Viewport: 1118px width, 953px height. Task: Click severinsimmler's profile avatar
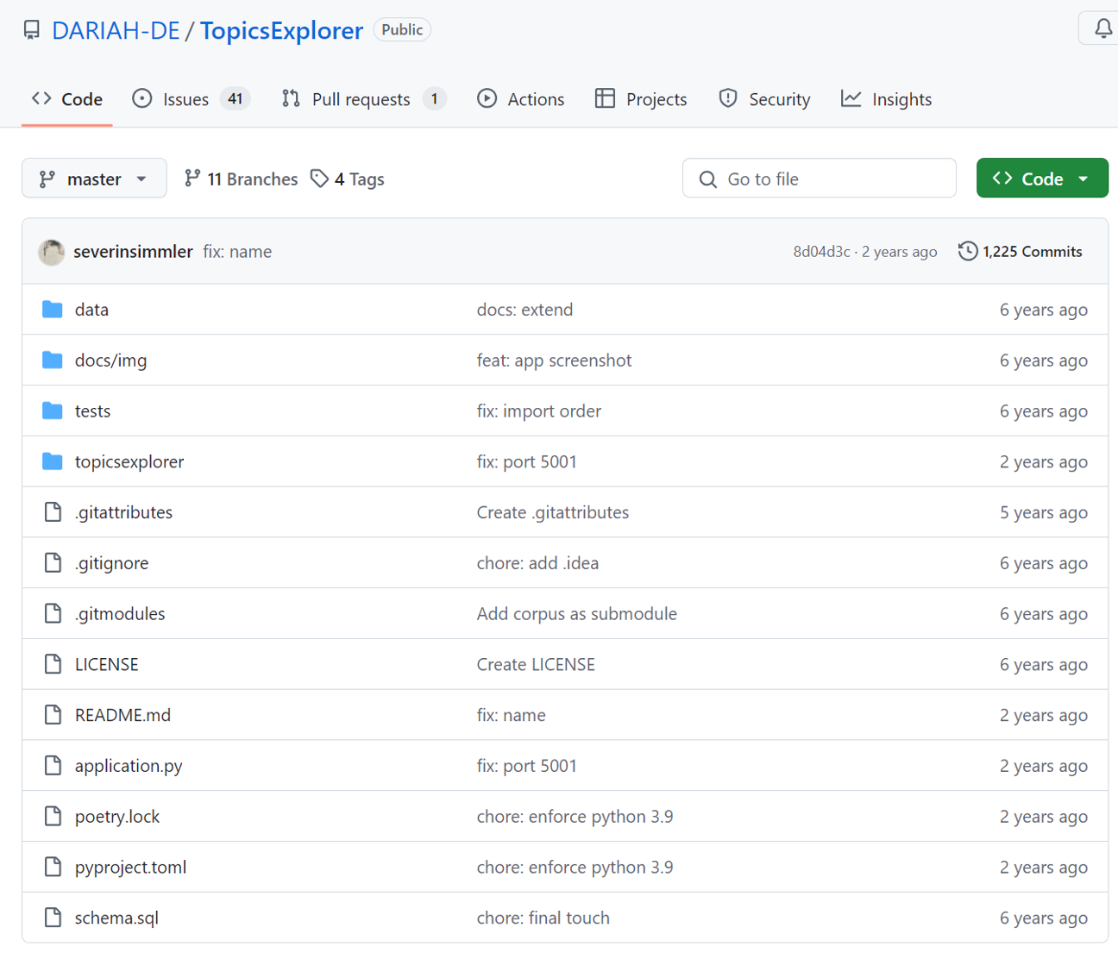click(51, 251)
